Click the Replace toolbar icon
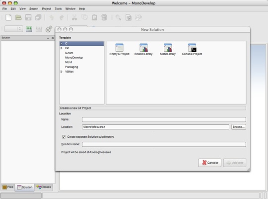 (138, 17)
